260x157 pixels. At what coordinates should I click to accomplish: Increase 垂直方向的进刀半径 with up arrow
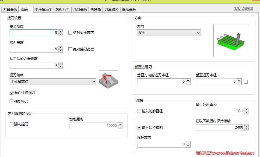click(188, 80)
